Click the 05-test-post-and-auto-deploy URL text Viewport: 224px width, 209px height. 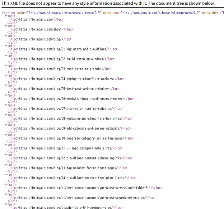click(64, 89)
